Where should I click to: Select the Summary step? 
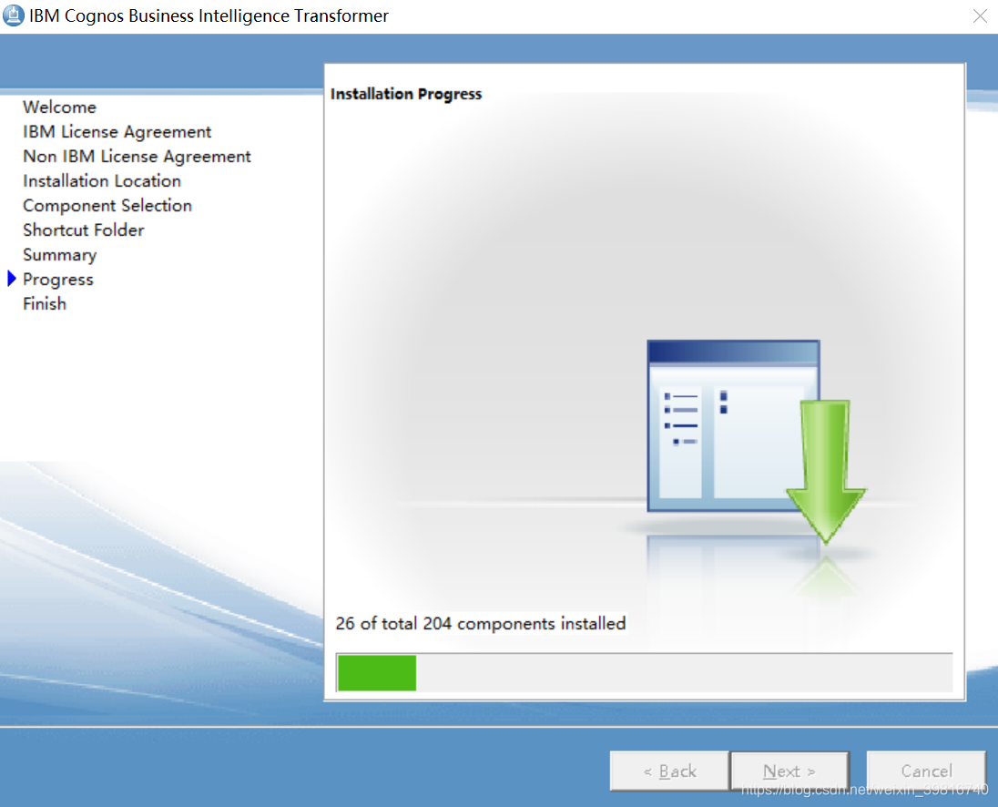[x=60, y=254]
